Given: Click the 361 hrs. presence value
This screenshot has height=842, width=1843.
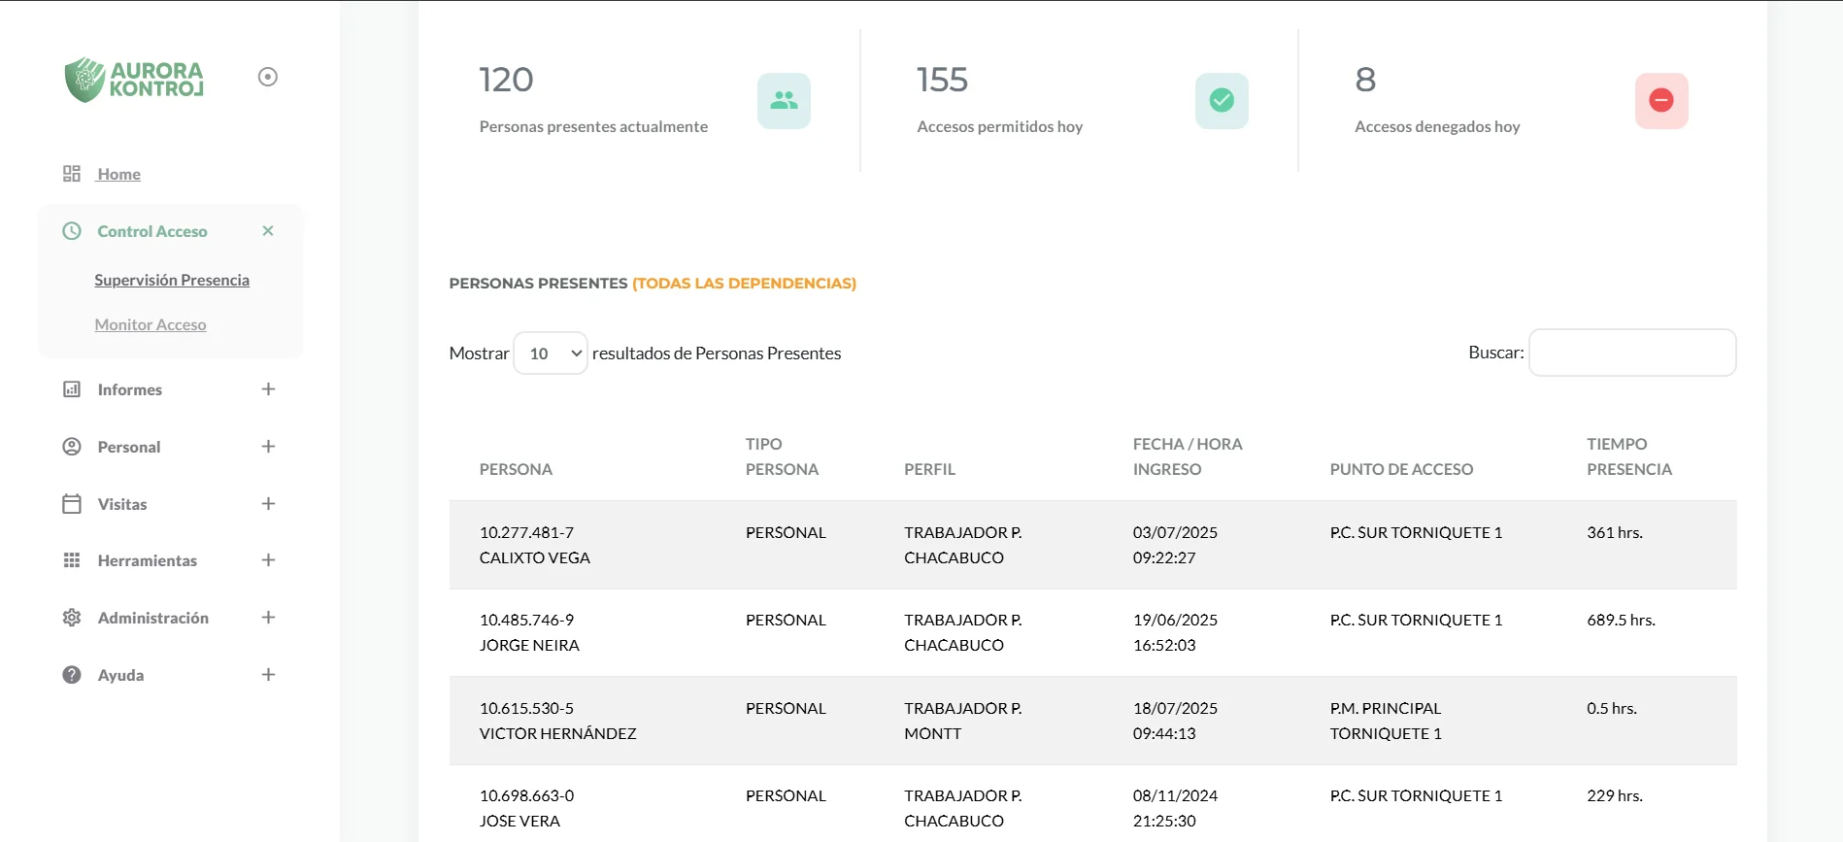Looking at the screenshot, I should pos(1615,532).
